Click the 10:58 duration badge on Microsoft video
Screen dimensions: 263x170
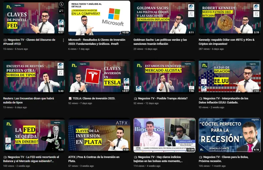point(125,32)
